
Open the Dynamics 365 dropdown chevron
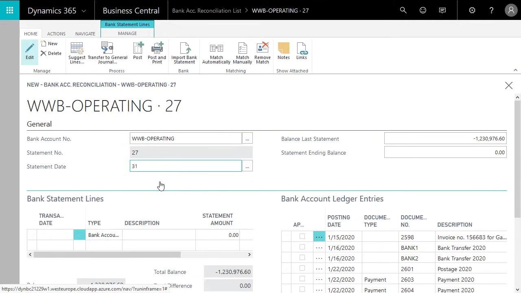(x=84, y=11)
